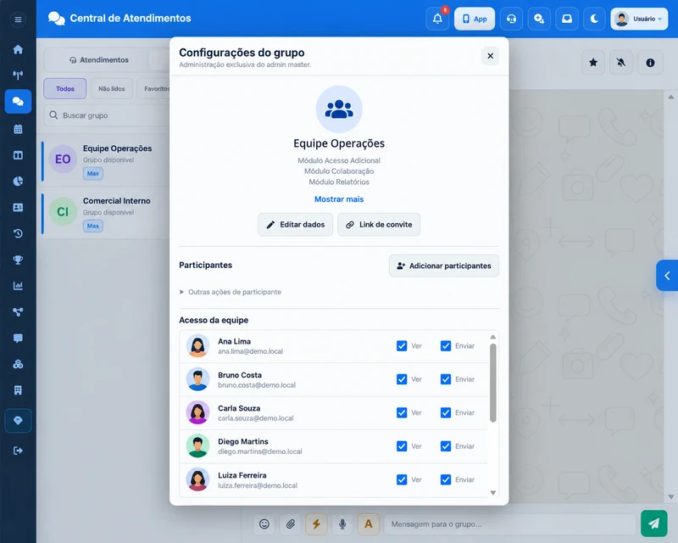Focus the Mensagem para o grupo field
Viewport: 678px width, 543px height.
510,524
